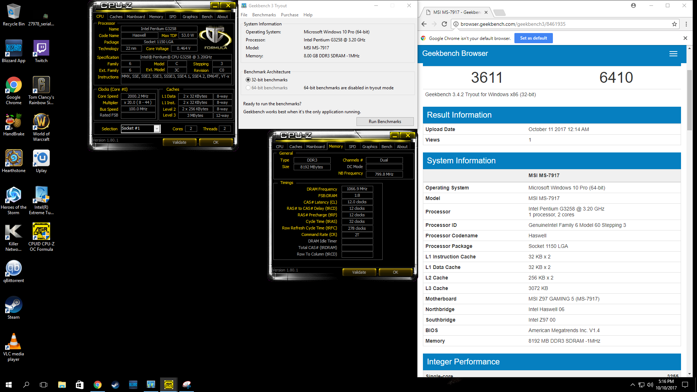The width and height of the screenshot is (697, 392).
Task: Open Geekbench File menu
Action: 244,15
